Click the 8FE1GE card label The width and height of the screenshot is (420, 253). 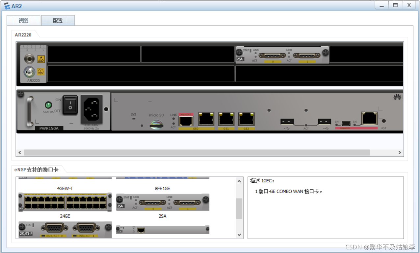(x=163, y=189)
